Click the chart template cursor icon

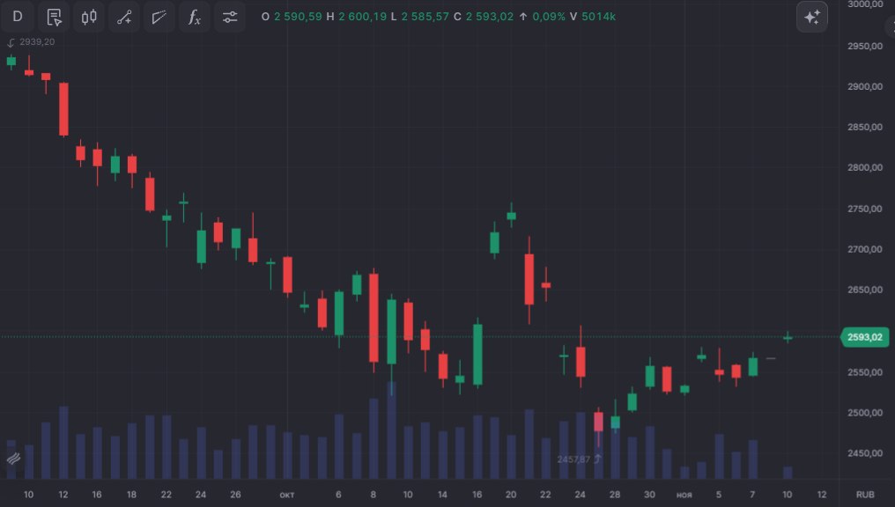click(x=54, y=17)
